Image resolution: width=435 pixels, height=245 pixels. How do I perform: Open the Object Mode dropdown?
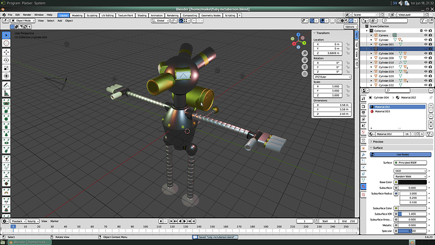pyautogui.click(x=23, y=21)
